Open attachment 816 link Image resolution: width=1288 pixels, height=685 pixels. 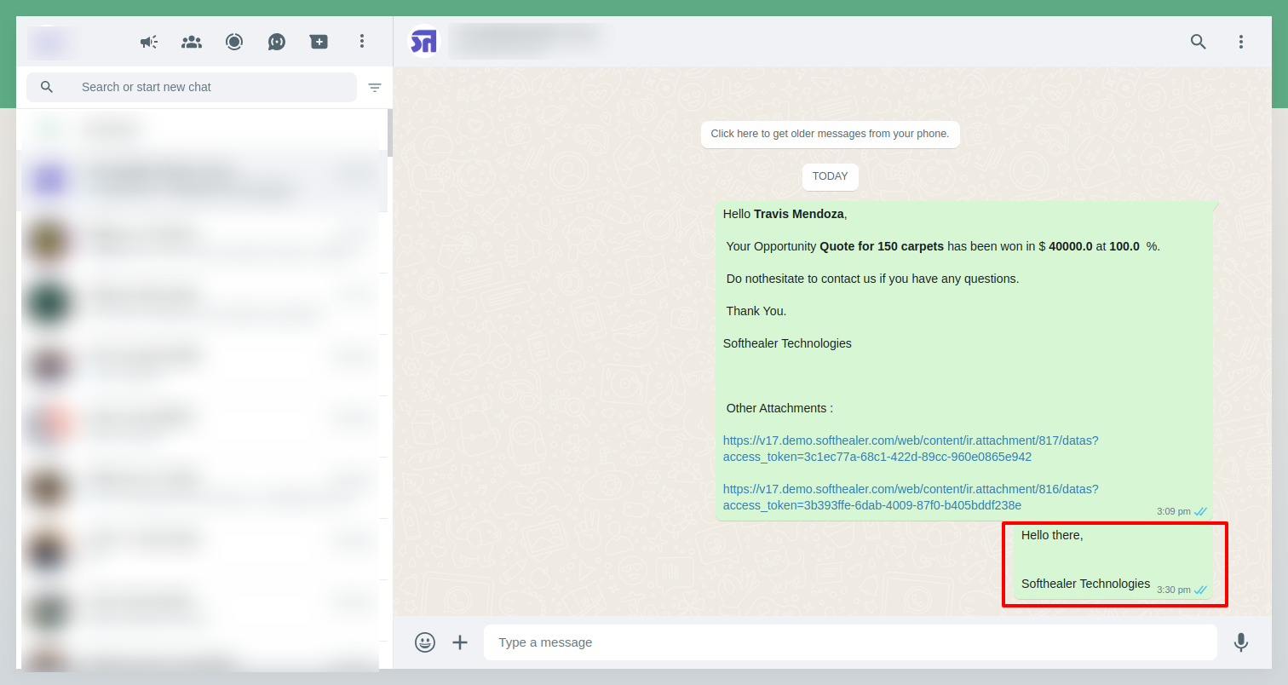pos(911,498)
